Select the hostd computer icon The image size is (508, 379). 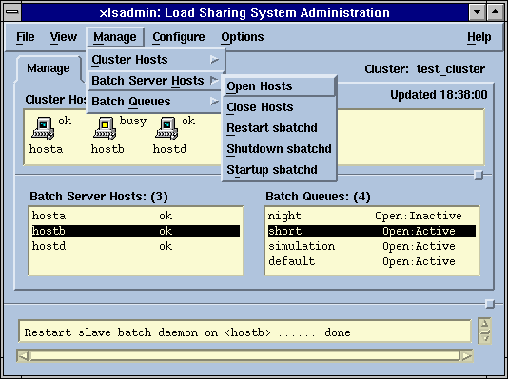coord(166,128)
